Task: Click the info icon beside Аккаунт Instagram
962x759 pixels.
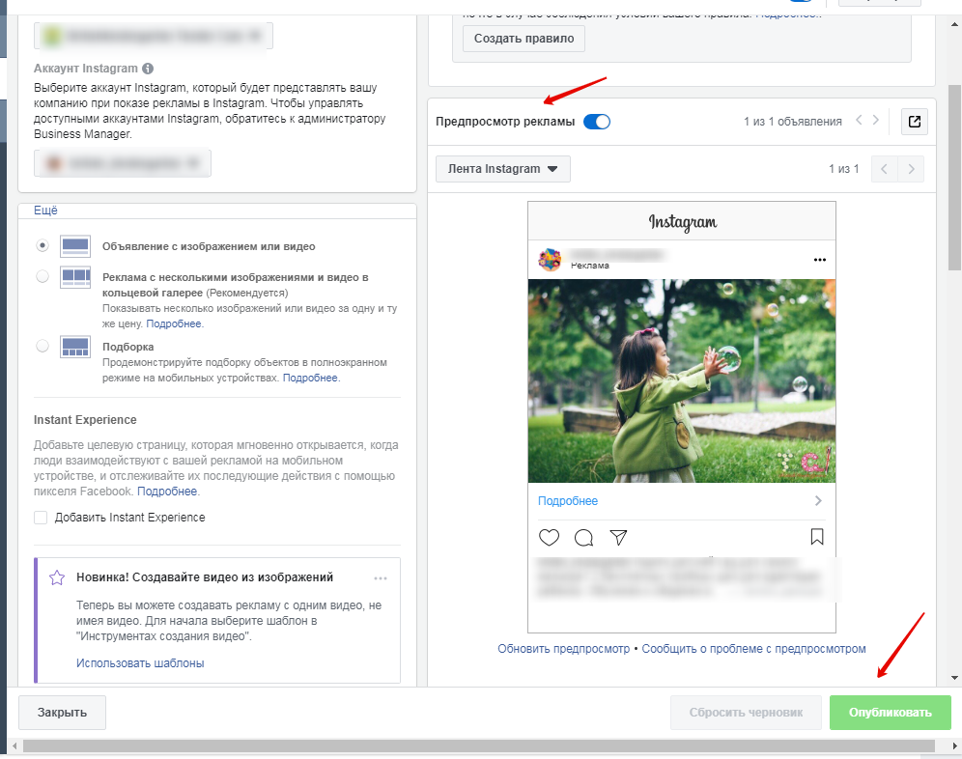Action: 148,69
